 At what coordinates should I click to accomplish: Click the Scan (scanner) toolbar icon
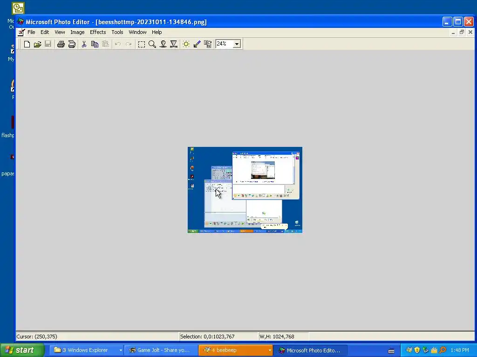72,44
